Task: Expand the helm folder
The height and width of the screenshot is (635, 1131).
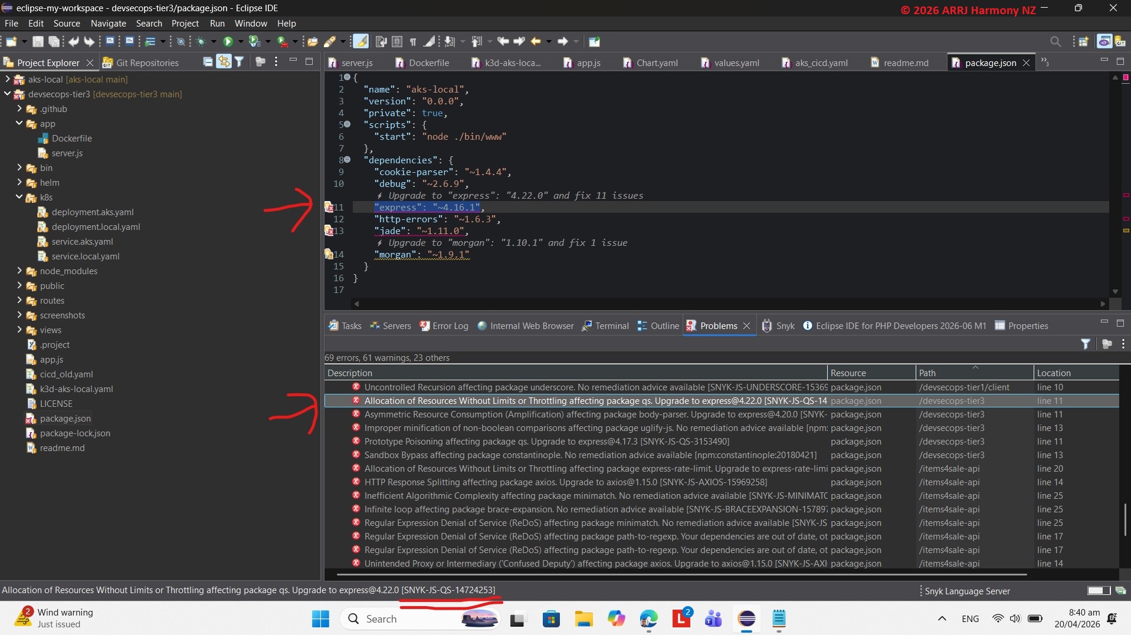Action: click(x=19, y=182)
